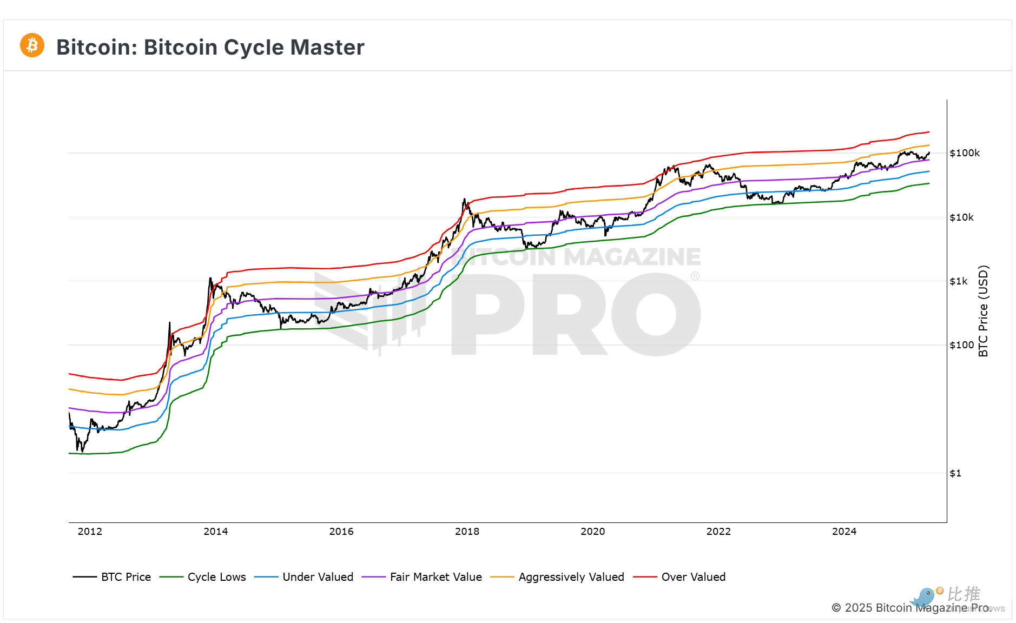
Task: Click the BTC Price (USD) axis title
Action: point(983,311)
